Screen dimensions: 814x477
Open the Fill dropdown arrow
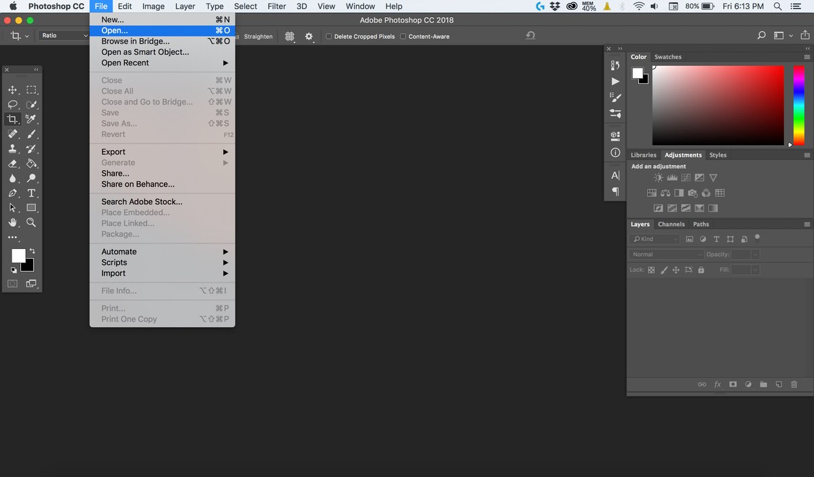click(x=755, y=270)
